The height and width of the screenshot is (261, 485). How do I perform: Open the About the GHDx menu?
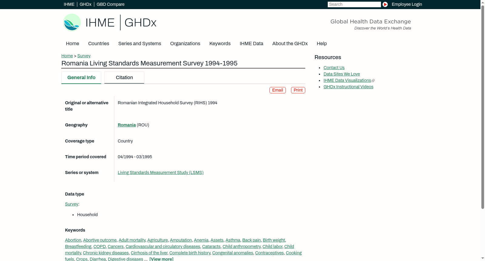[x=290, y=44]
